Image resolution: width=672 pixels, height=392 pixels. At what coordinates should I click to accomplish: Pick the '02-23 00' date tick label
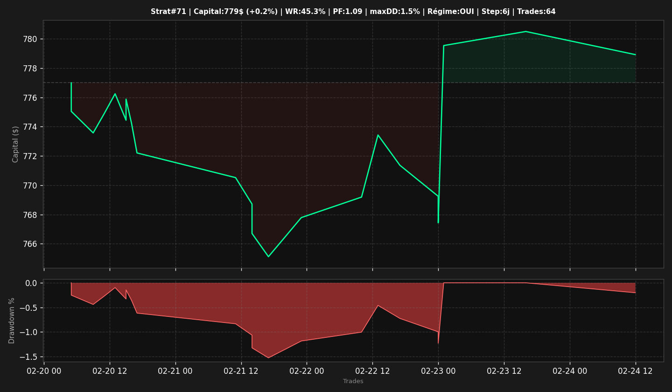438,371
